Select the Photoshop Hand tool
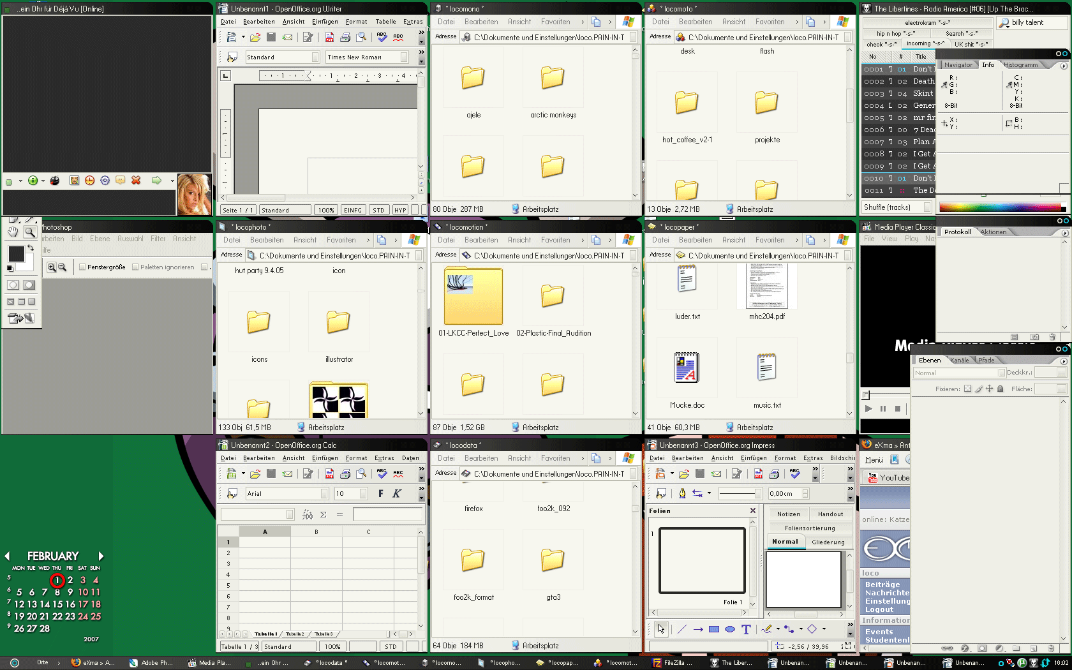 tap(13, 232)
